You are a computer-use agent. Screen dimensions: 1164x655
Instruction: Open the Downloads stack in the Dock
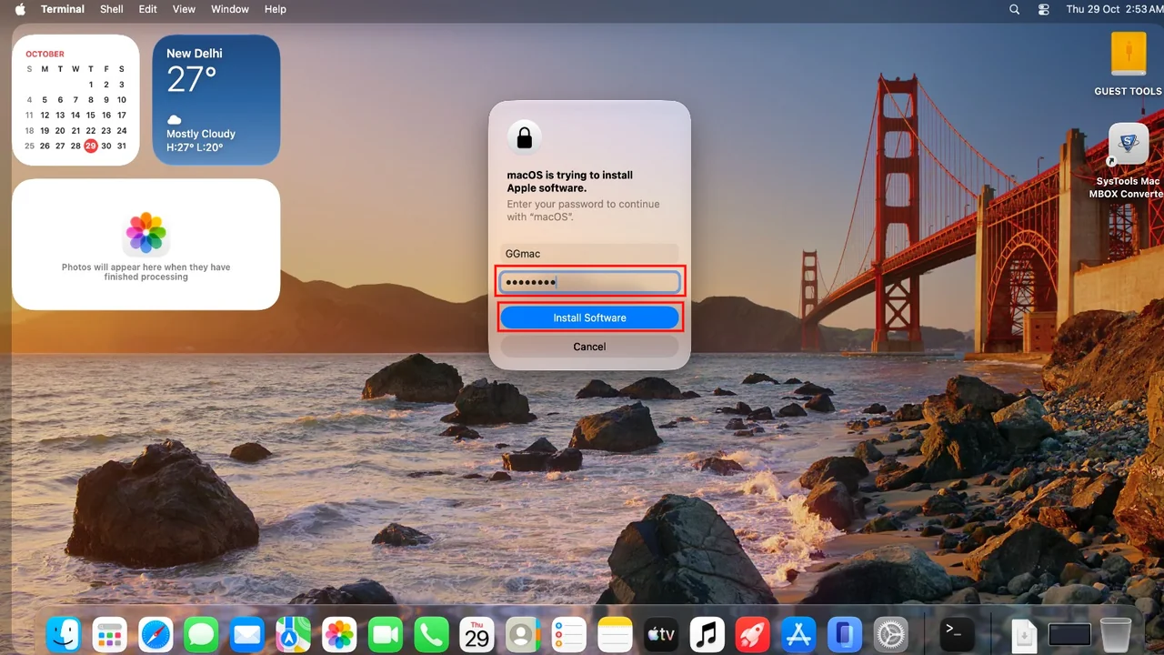tap(1024, 634)
